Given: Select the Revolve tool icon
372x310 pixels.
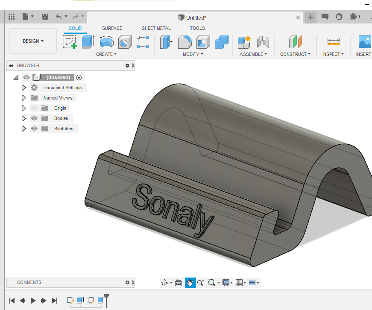Looking at the screenshot, I should coord(106,42).
